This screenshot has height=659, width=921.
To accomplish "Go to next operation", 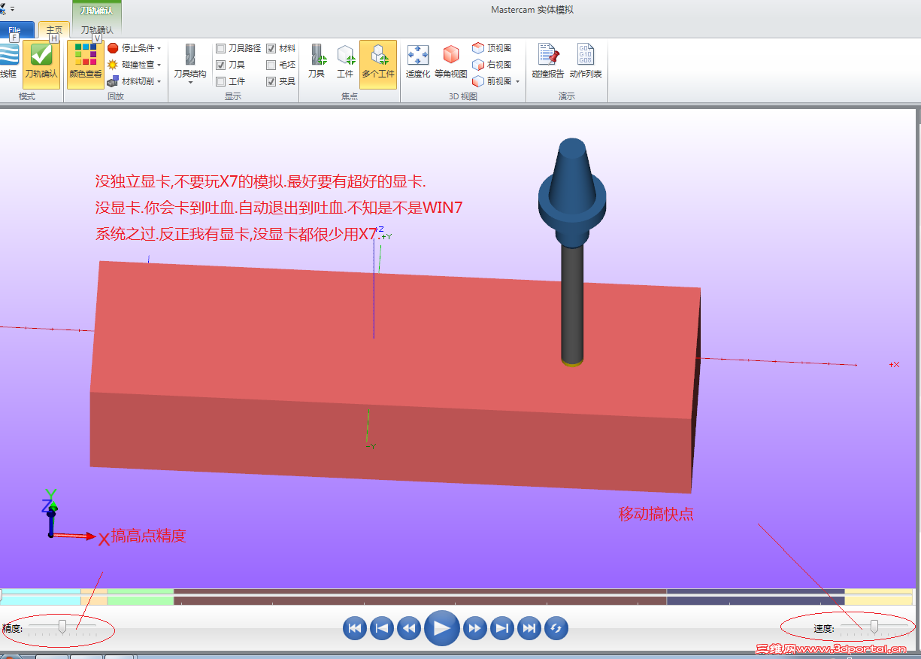I will click(502, 628).
